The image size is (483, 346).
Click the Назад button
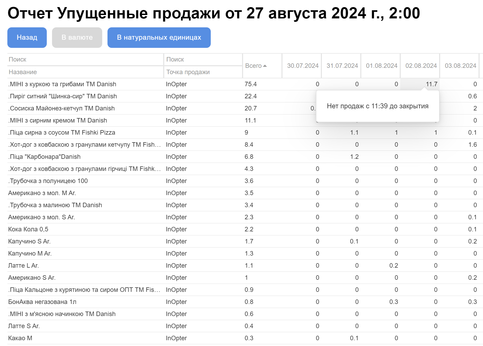[27, 38]
